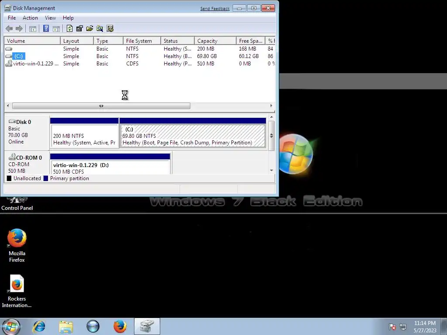Viewport: 447px width, 335px height.
Task: Click the Open folder toolbar icon
Action: coord(89,28)
